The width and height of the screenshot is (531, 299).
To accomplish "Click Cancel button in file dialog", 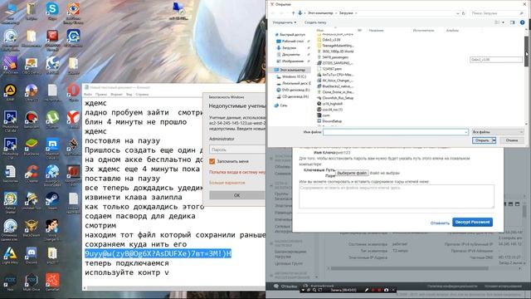I will (512, 140).
